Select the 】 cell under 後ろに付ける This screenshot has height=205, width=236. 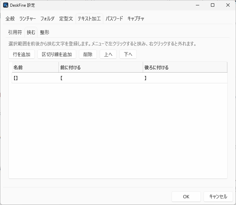(185, 78)
